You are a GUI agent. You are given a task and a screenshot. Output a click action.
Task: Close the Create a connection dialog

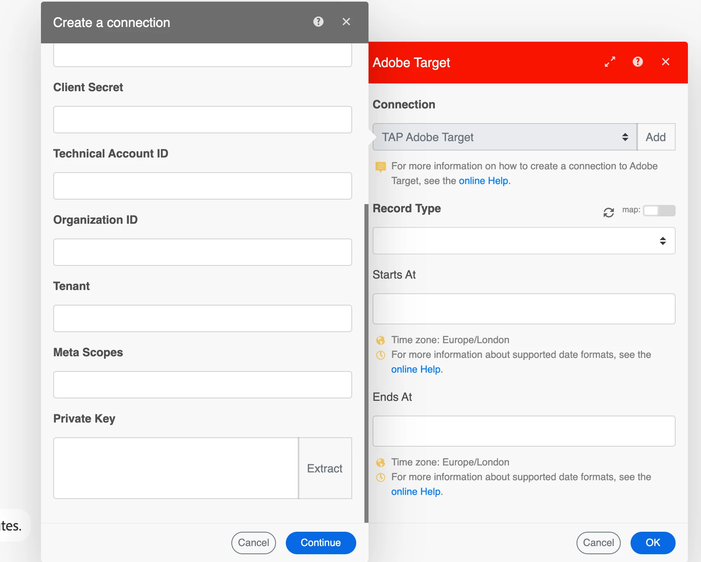(346, 22)
